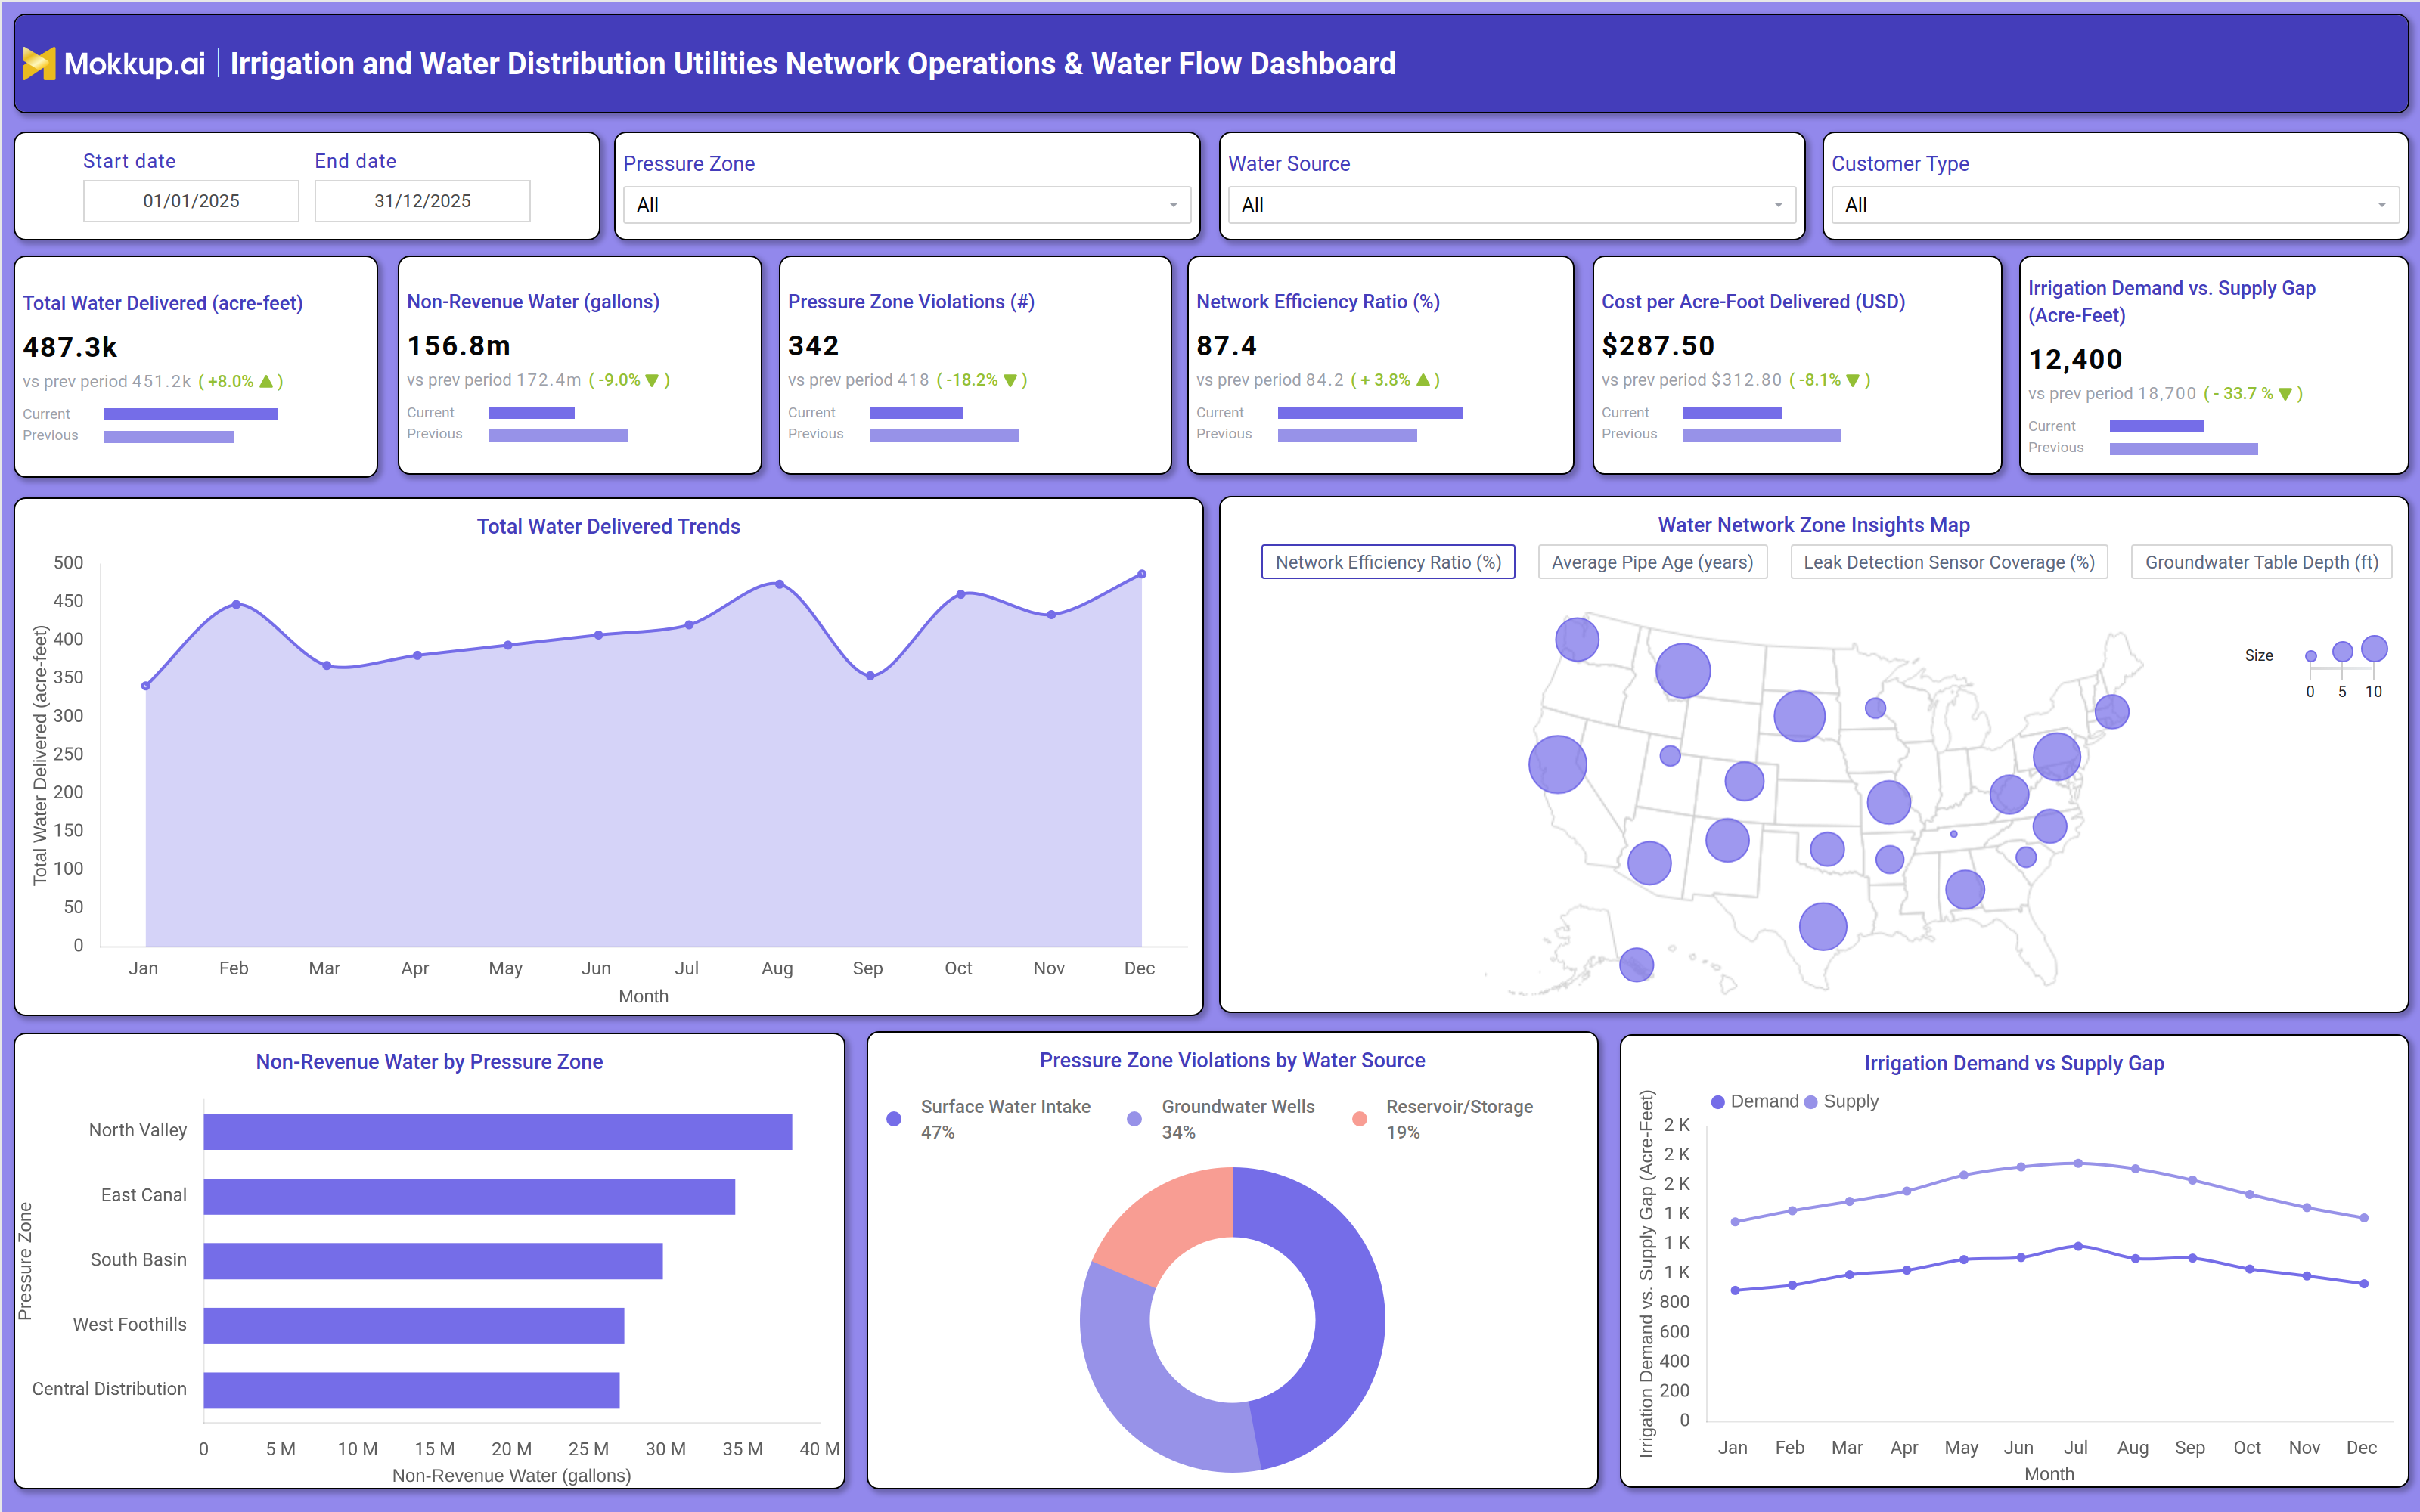Screen dimensions: 2420x1512
Task: Click the Pressure Zone dropdown arrow
Action: [x=1173, y=205]
